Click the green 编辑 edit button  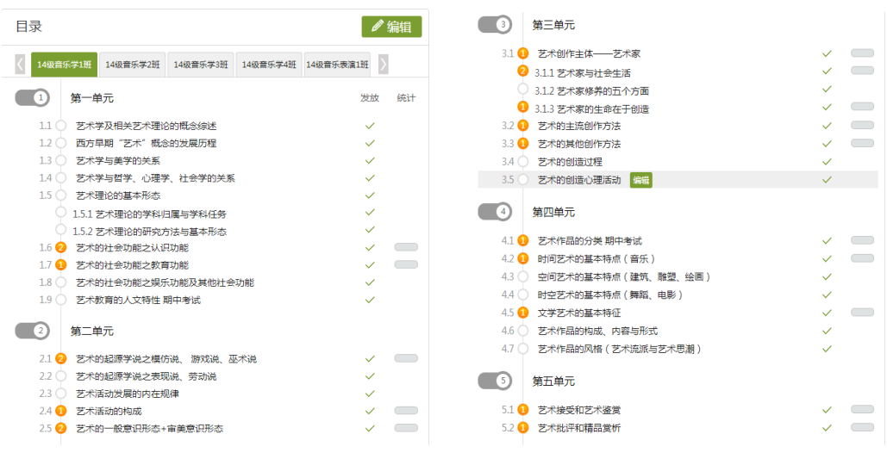(391, 27)
